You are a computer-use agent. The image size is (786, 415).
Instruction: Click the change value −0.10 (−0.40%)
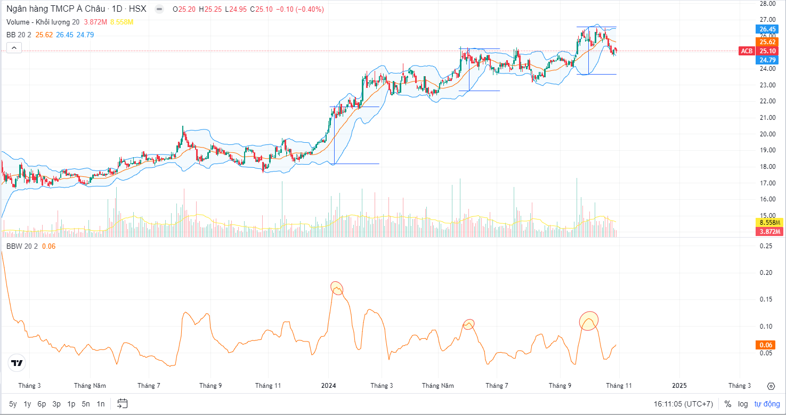click(x=300, y=9)
